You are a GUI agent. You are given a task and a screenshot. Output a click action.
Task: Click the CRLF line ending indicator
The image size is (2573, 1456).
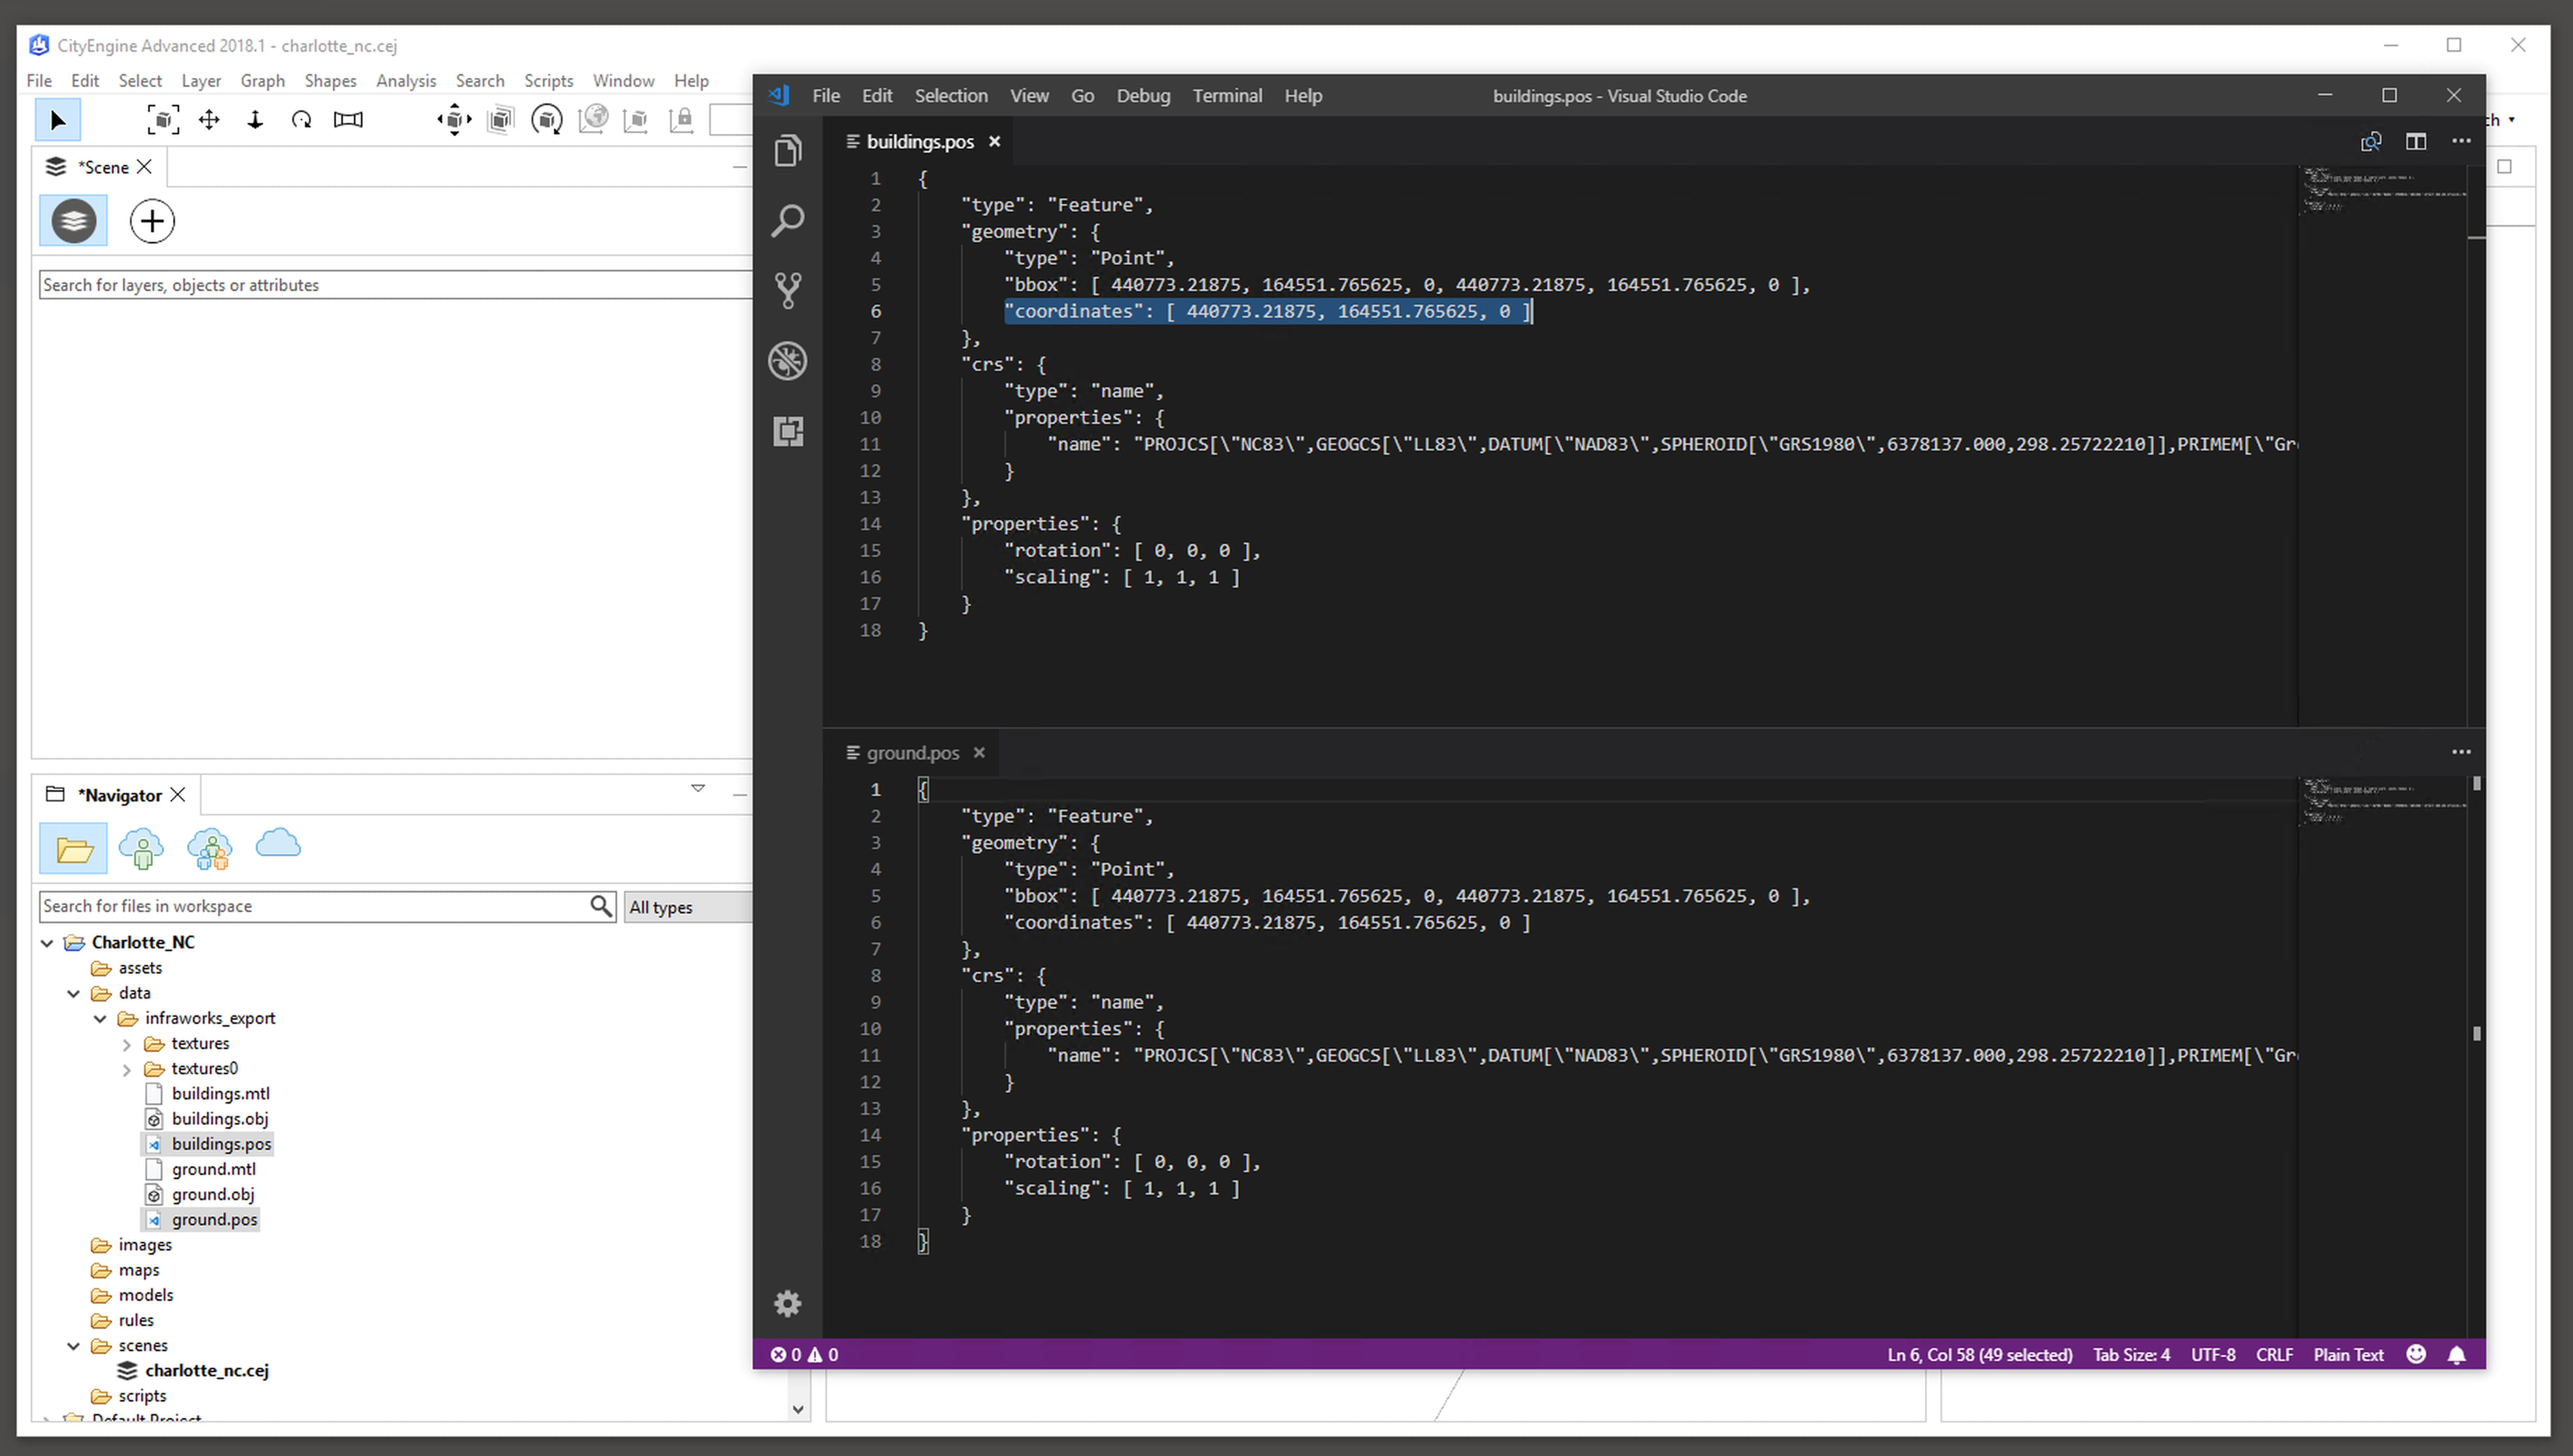pyautogui.click(x=2274, y=1355)
